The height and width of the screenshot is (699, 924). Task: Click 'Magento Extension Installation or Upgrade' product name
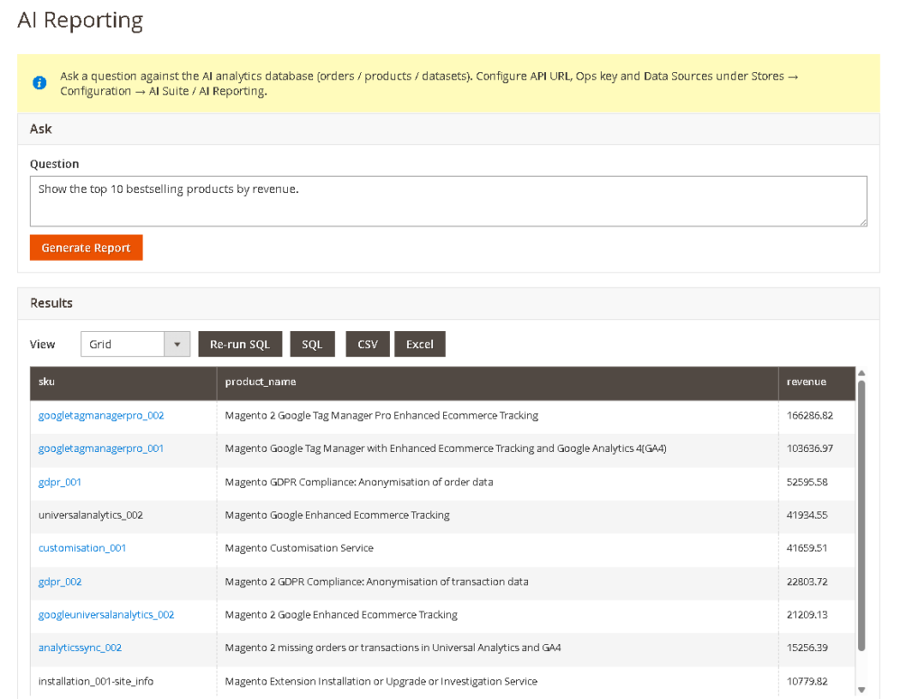pos(381,681)
